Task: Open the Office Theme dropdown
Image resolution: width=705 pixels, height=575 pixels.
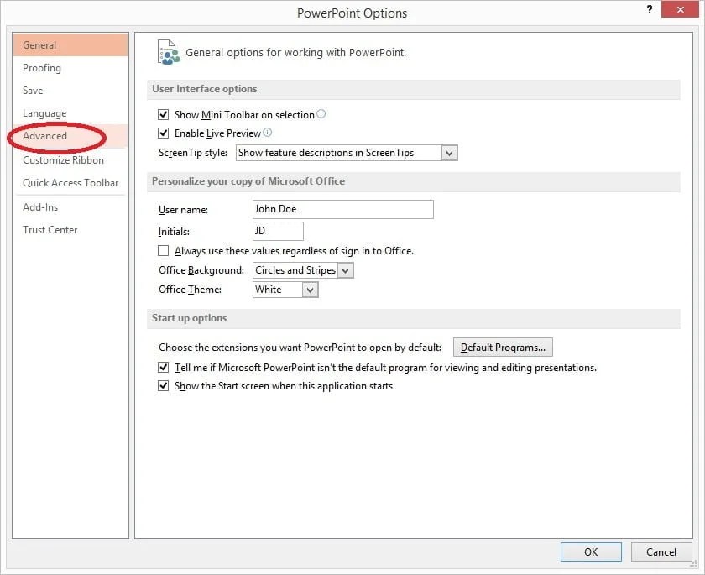Action: pyautogui.click(x=310, y=290)
